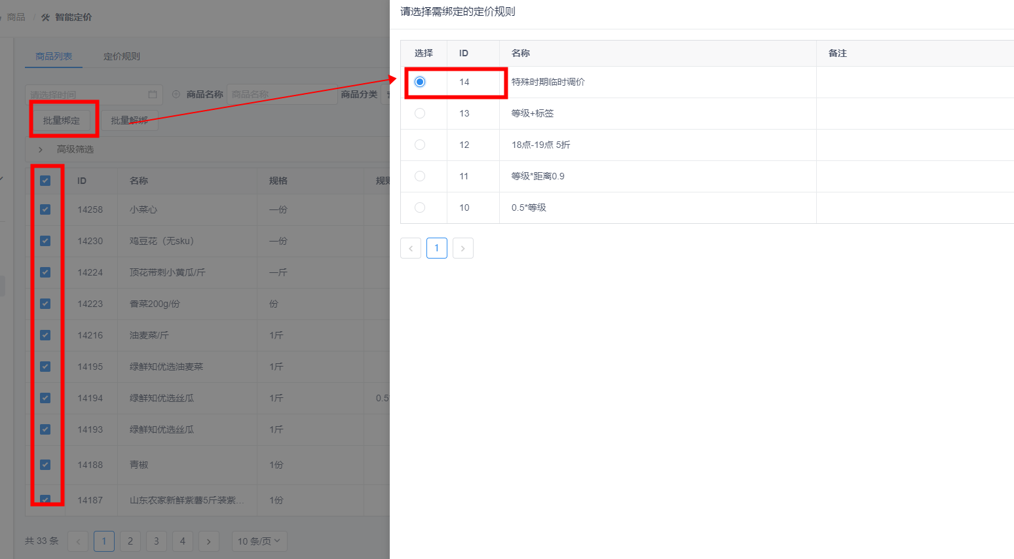1014x559 pixels.
Task: Click the 批量绑定 button
Action: click(62, 120)
